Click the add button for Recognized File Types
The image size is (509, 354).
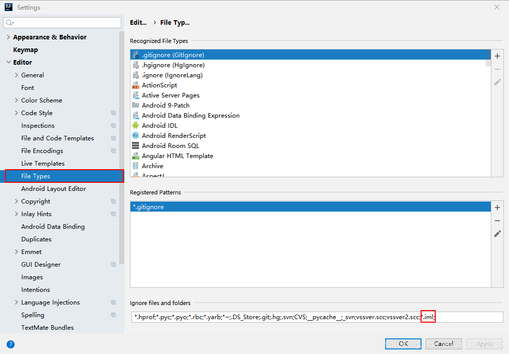(x=497, y=56)
